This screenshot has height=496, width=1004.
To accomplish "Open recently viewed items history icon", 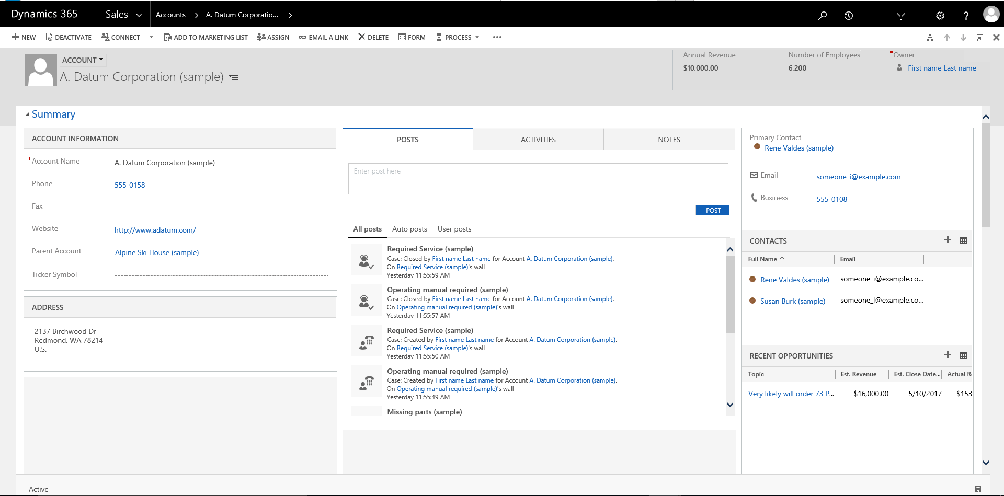I will pyautogui.click(x=848, y=14).
